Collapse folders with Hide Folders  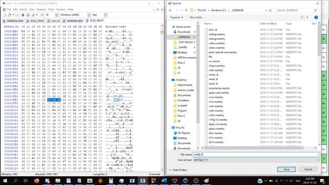(x=178, y=170)
